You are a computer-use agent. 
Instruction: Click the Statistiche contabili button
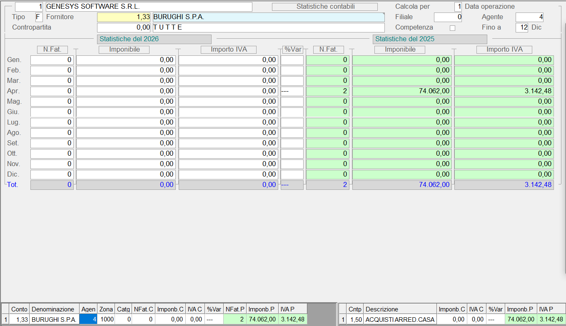point(324,7)
